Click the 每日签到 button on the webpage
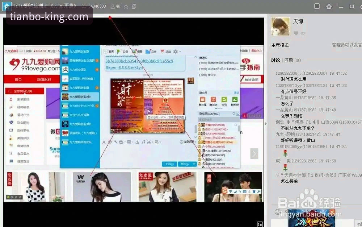This screenshot has width=362, height=227. coord(251,79)
